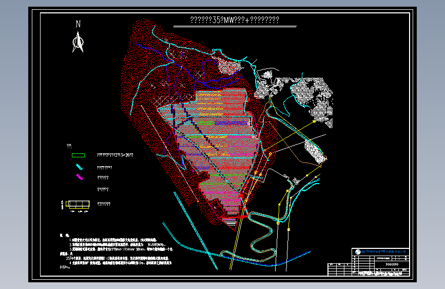Image resolution: width=445 pixels, height=289 pixels.
Task: Click the blue company name in title block
Action: (383, 252)
